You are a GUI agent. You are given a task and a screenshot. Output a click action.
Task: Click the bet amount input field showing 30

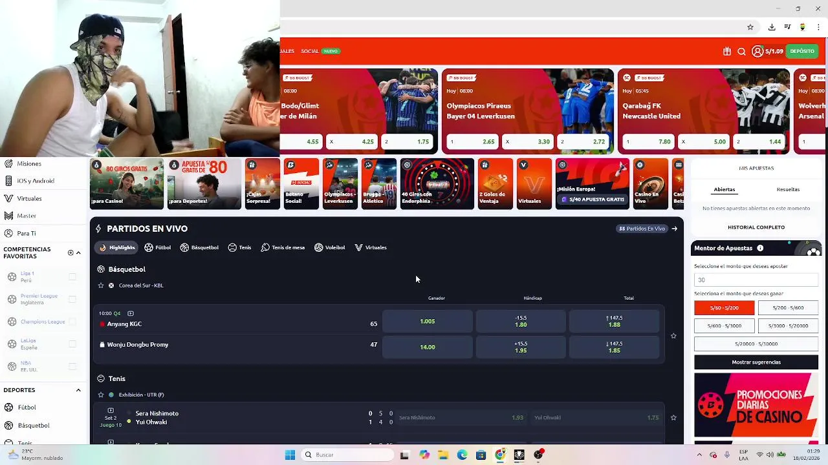[x=756, y=280]
